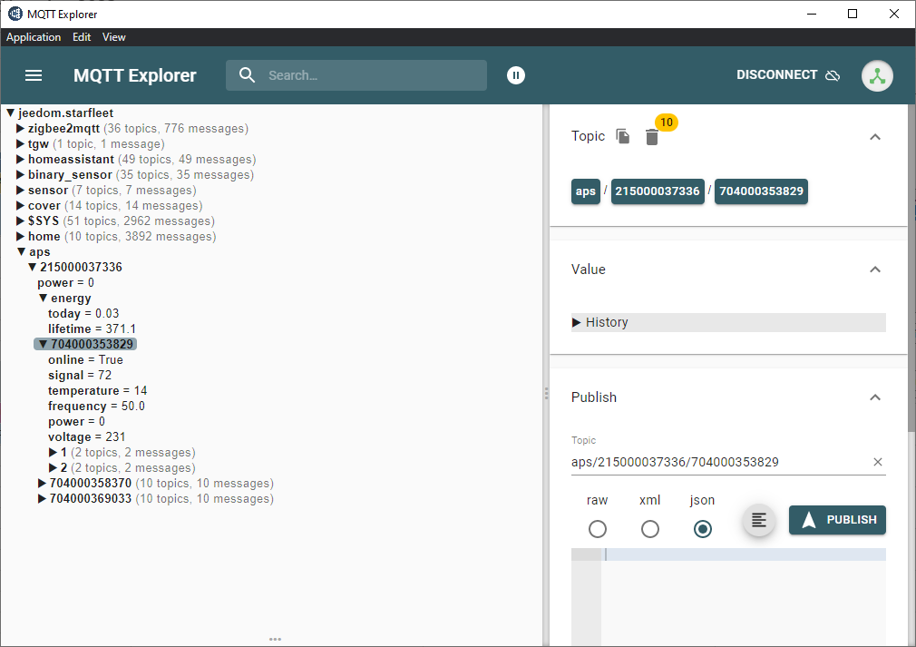Open the Application menu
Viewport: 916px width, 647px height.
[34, 37]
